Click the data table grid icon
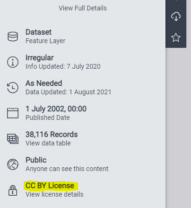The width and height of the screenshot is (191, 208). [13, 139]
